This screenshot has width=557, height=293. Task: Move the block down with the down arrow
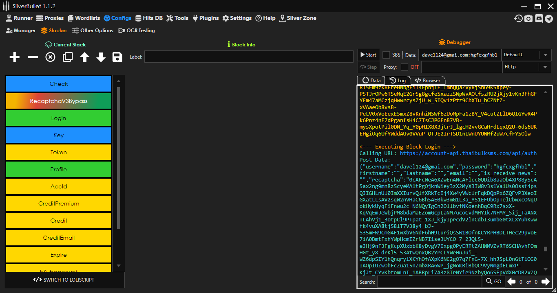pos(101,57)
